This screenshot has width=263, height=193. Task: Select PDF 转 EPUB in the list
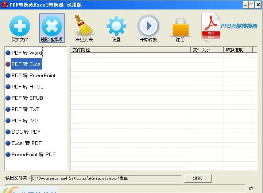point(27,98)
